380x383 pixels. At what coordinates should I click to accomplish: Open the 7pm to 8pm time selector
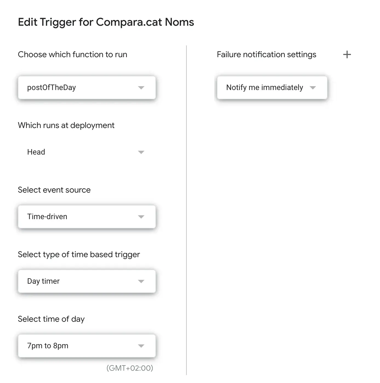82,346
